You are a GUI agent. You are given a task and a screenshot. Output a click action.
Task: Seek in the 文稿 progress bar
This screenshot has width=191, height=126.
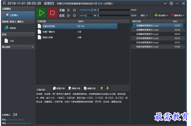pyautogui.click(x=114, y=10)
